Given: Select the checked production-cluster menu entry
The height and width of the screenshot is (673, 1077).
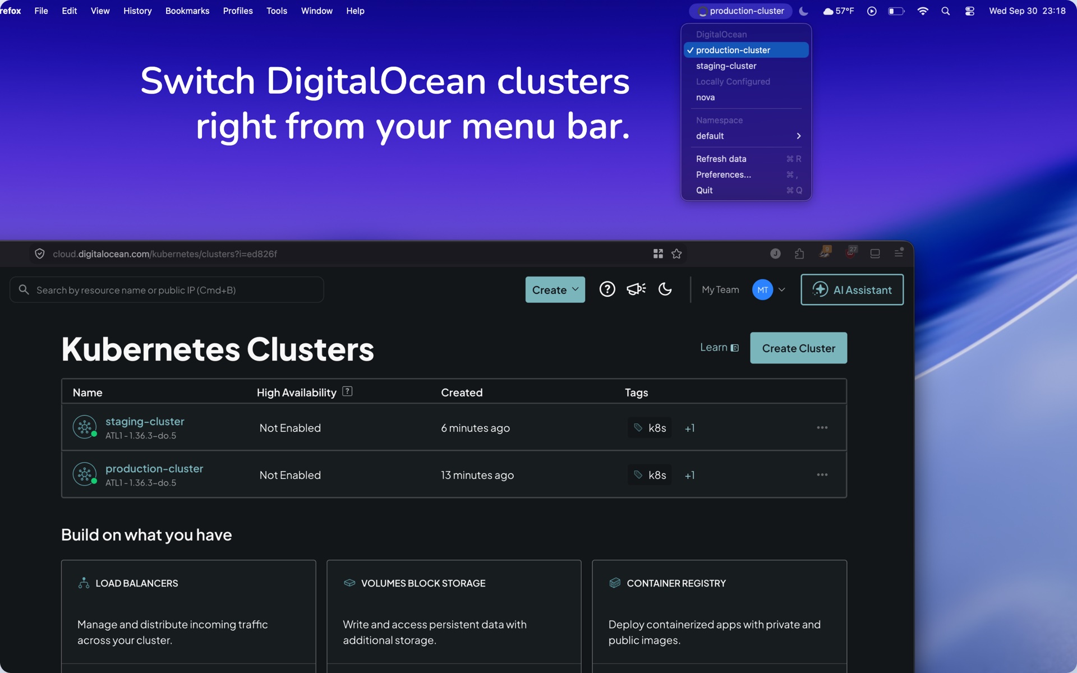Looking at the screenshot, I should pyautogui.click(x=746, y=50).
